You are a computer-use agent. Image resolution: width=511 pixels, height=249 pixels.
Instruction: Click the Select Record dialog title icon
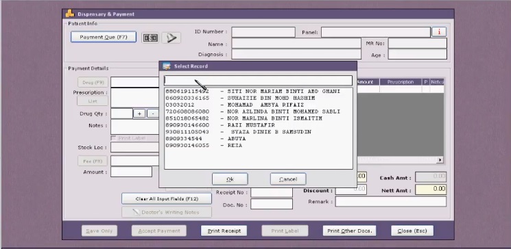point(167,66)
